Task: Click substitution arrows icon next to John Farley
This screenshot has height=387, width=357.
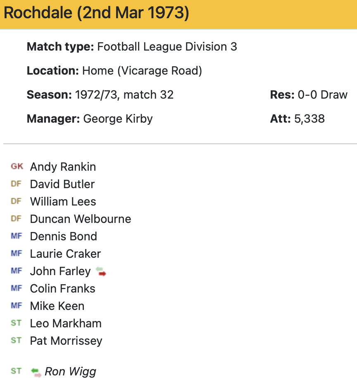Action: pos(100,272)
